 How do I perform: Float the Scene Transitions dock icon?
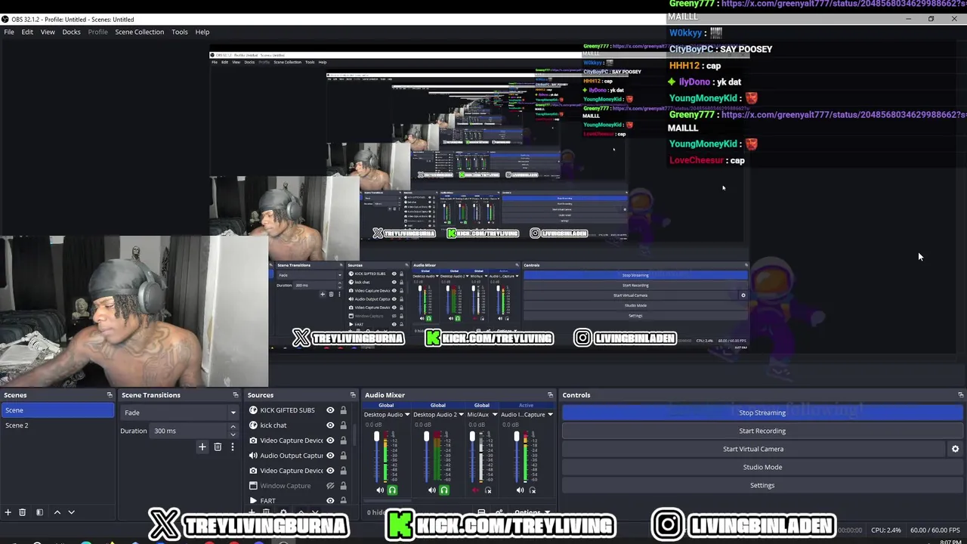tap(235, 395)
